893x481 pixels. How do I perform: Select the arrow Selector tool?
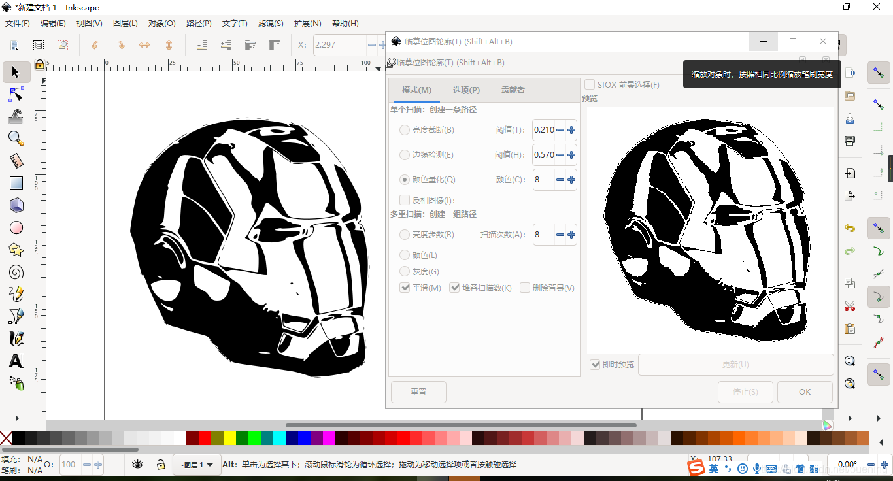[x=16, y=72]
